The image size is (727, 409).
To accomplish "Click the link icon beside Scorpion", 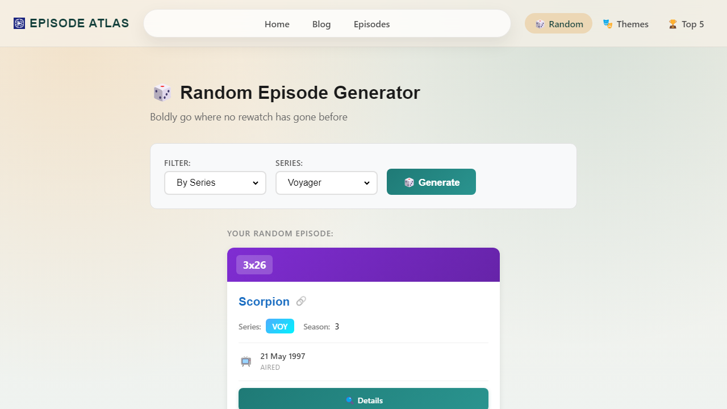I will tap(300, 301).
